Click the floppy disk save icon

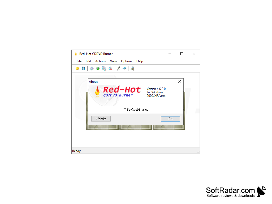point(83,68)
